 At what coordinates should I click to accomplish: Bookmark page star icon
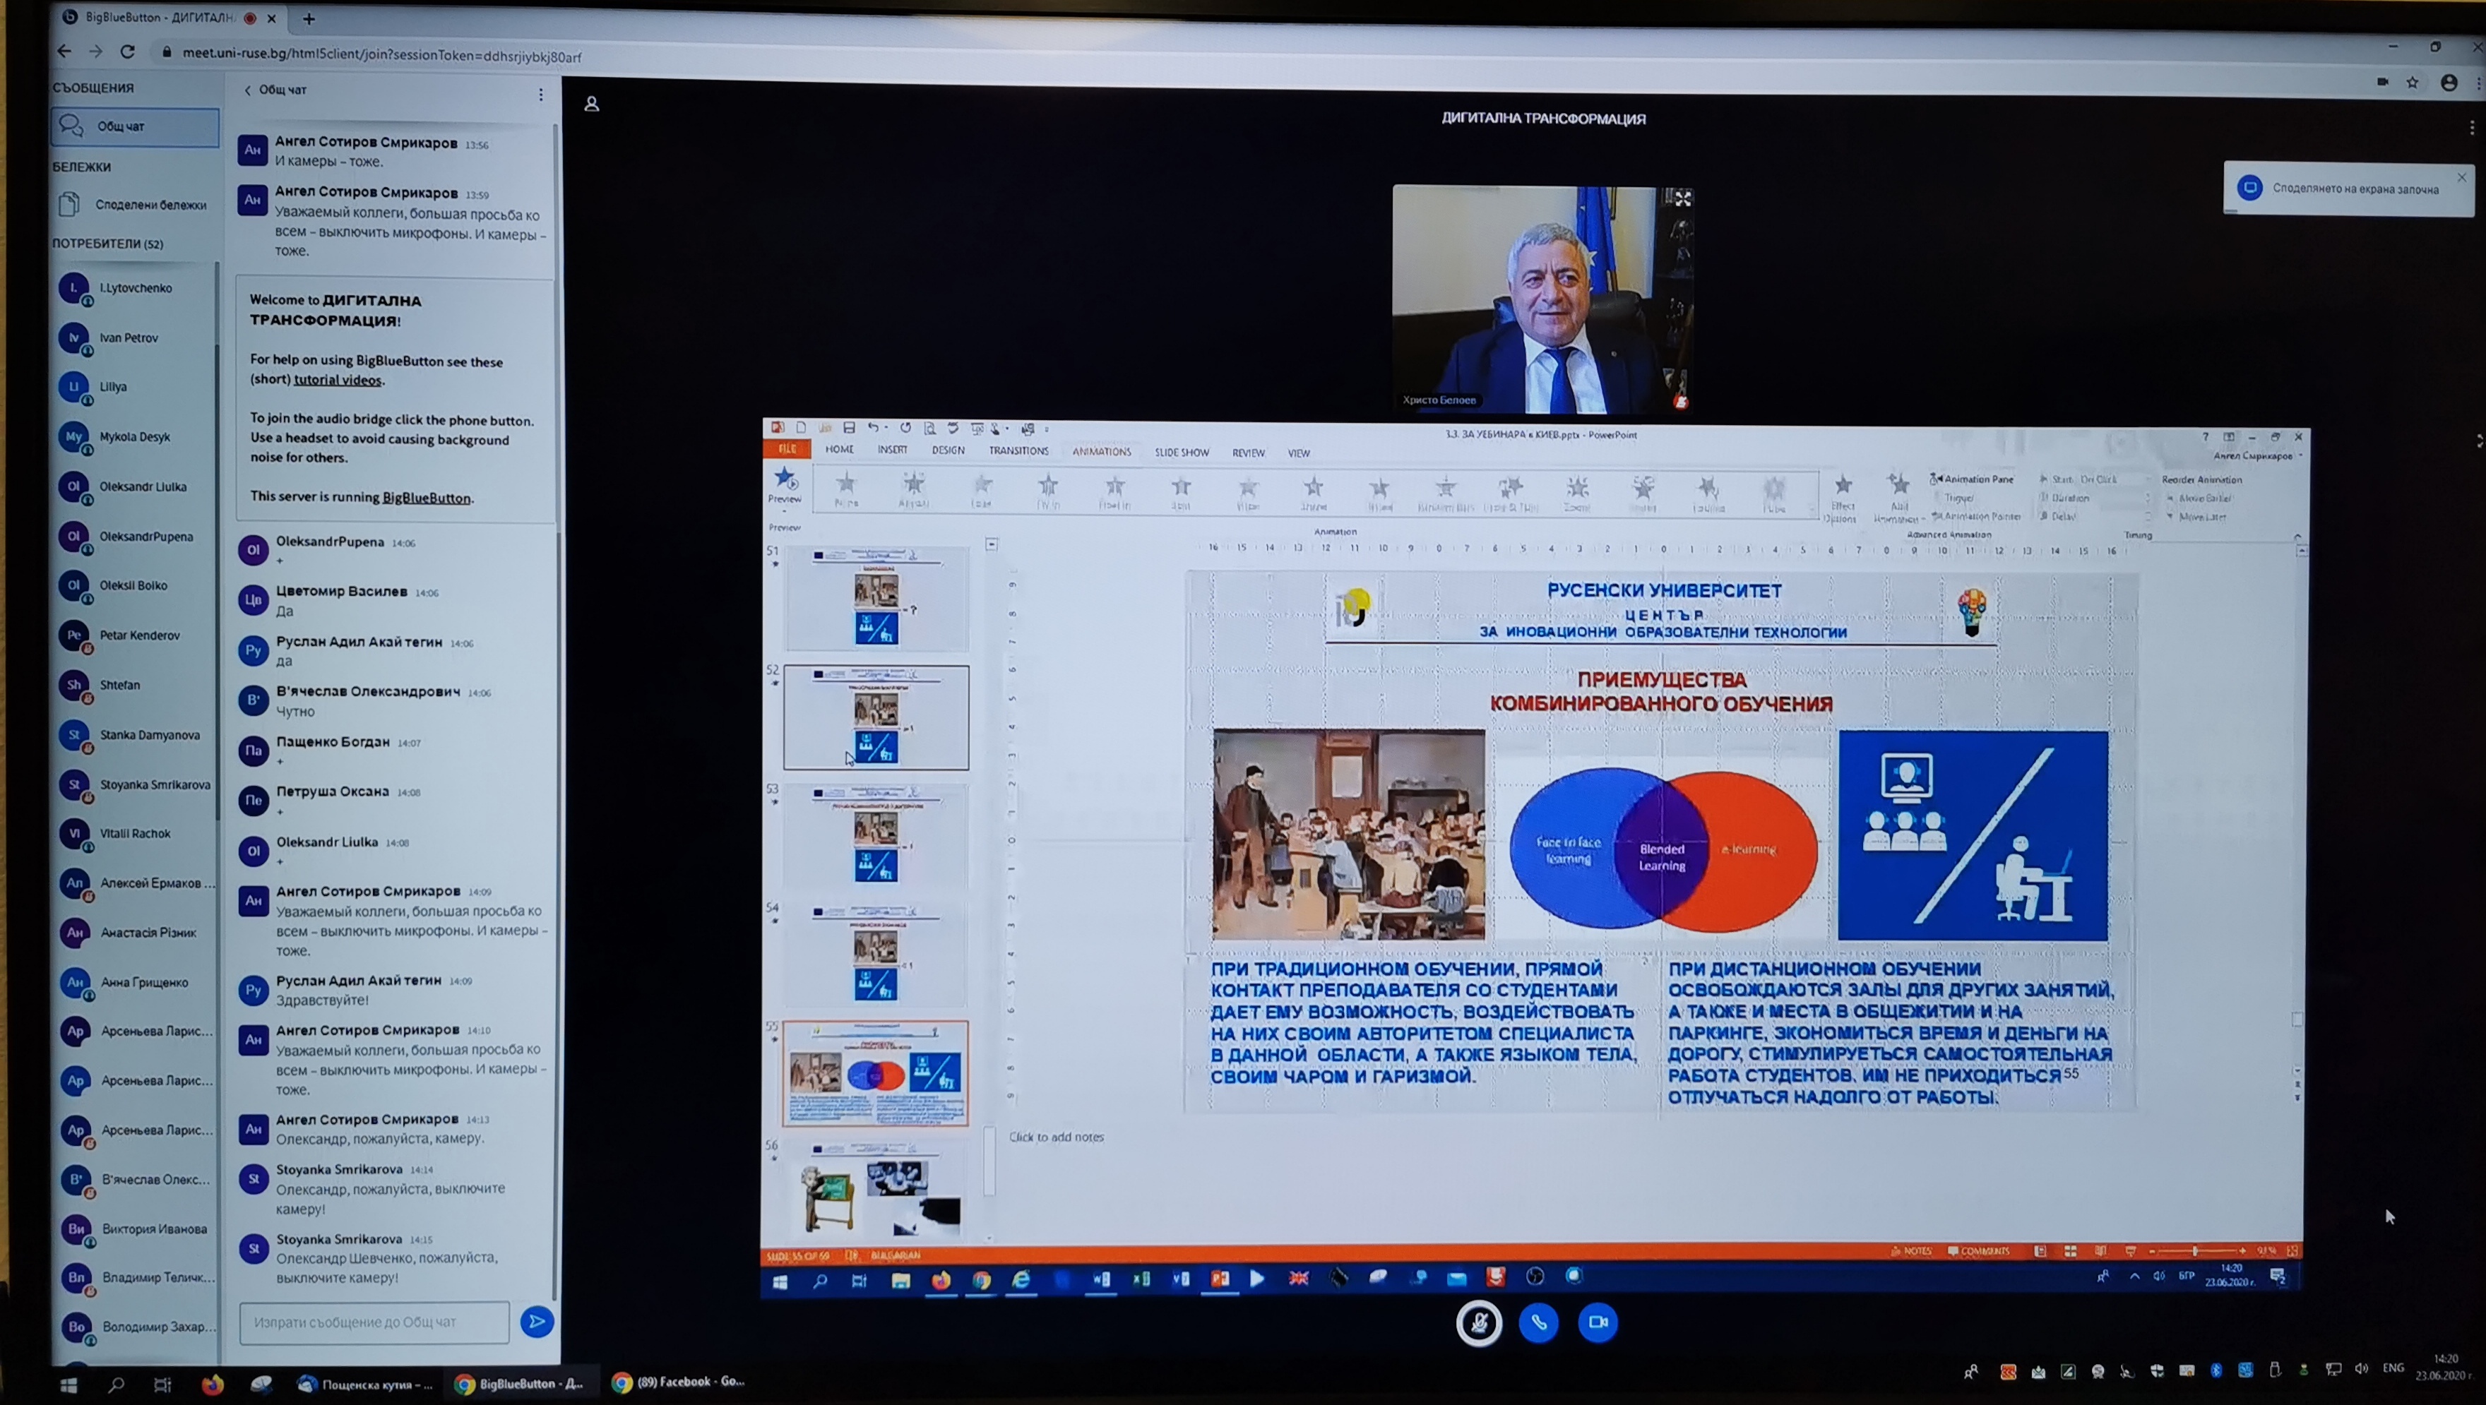[x=2412, y=83]
